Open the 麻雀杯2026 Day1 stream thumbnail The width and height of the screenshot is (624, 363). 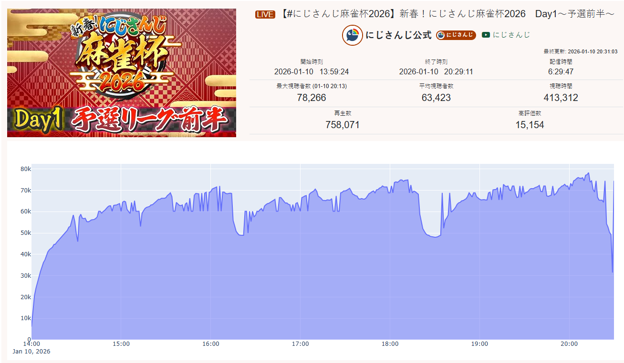coord(122,73)
